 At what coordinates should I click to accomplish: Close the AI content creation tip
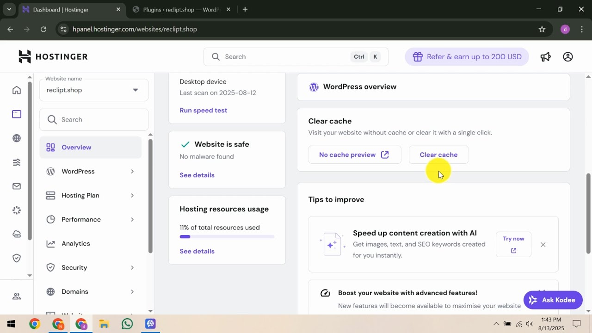click(x=543, y=245)
